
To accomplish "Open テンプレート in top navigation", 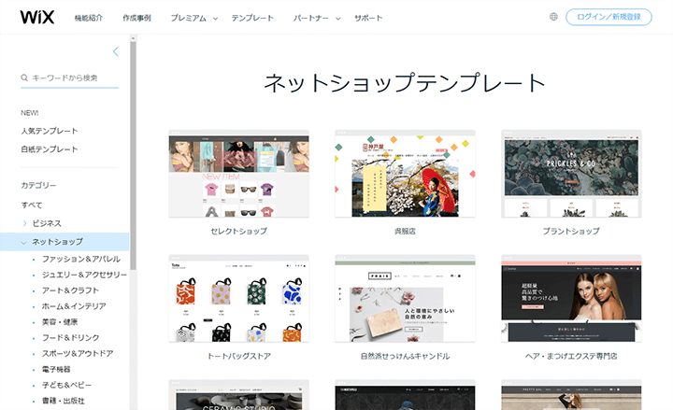I will click(252, 18).
